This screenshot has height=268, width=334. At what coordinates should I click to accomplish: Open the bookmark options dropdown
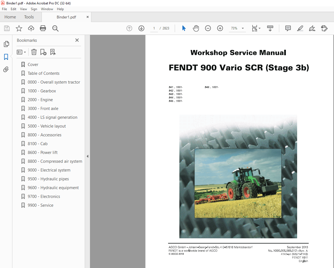(x=21, y=52)
